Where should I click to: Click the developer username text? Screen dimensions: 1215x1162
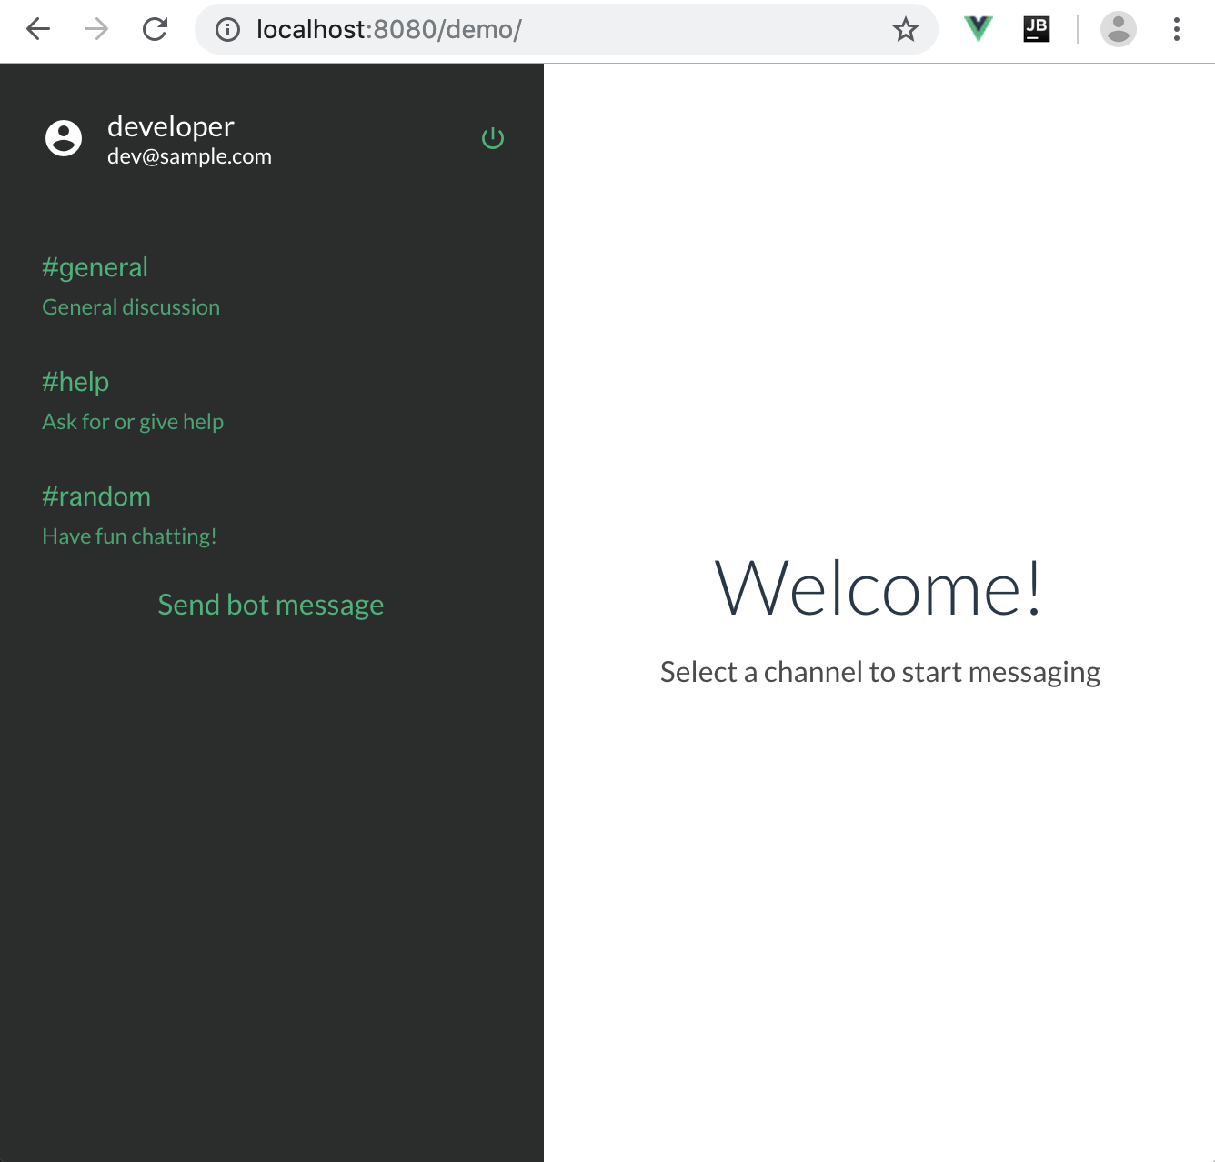click(171, 126)
